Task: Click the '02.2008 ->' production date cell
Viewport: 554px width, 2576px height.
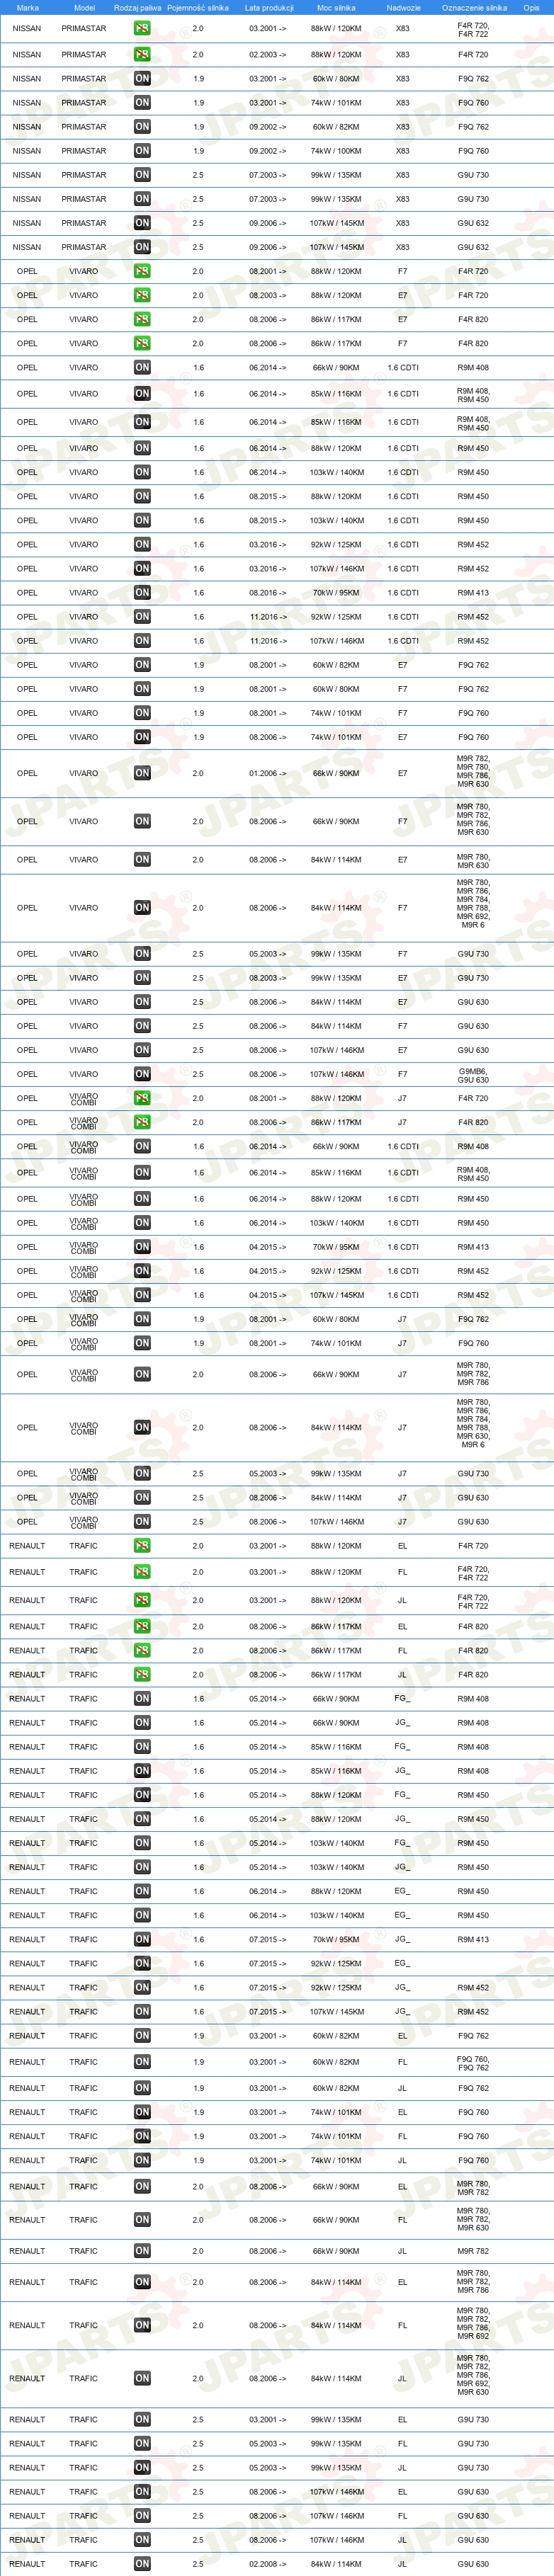Action: (267, 2563)
